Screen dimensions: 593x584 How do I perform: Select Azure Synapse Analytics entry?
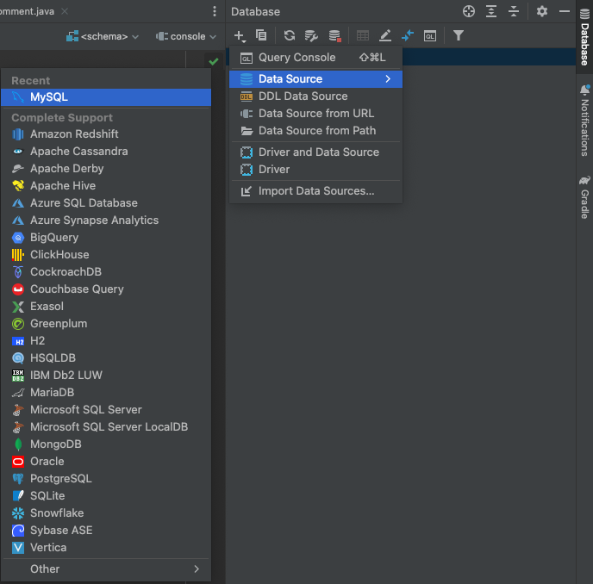pyautogui.click(x=106, y=220)
